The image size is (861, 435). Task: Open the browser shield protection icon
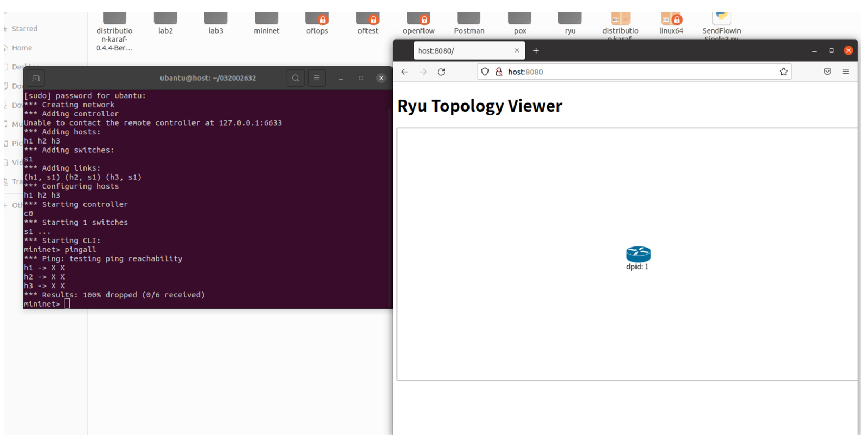(485, 72)
